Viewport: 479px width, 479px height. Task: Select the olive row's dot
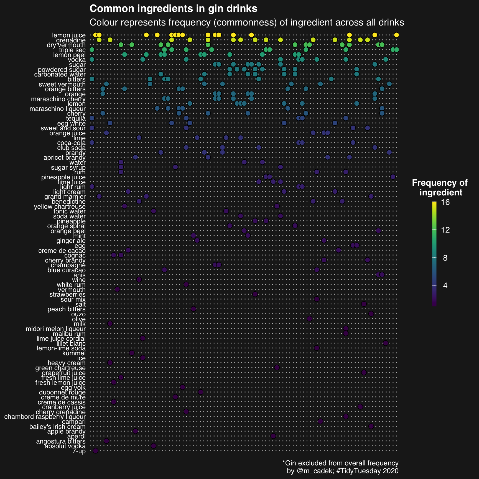[x=310, y=319]
